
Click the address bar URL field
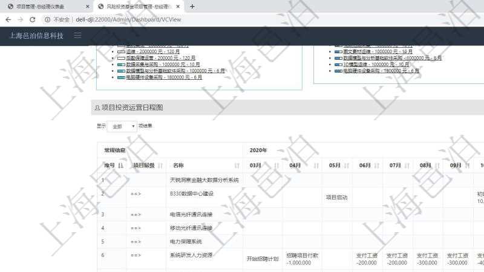pyautogui.click(x=128, y=19)
